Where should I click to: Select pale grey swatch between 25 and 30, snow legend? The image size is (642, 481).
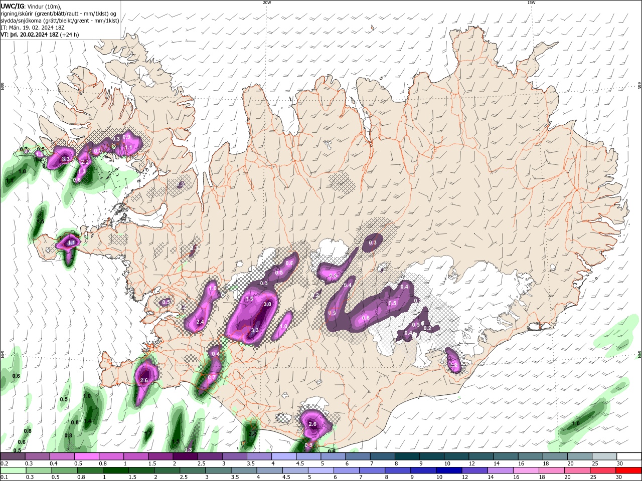(x=604, y=456)
